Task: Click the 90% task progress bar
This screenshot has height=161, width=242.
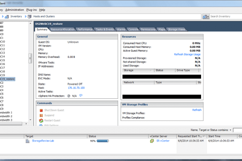Action: [x=103, y=141]
